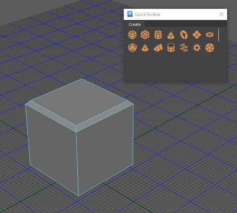
Task: Click the QuickToolbar vertical scrollbar
Action: point(219,35)
